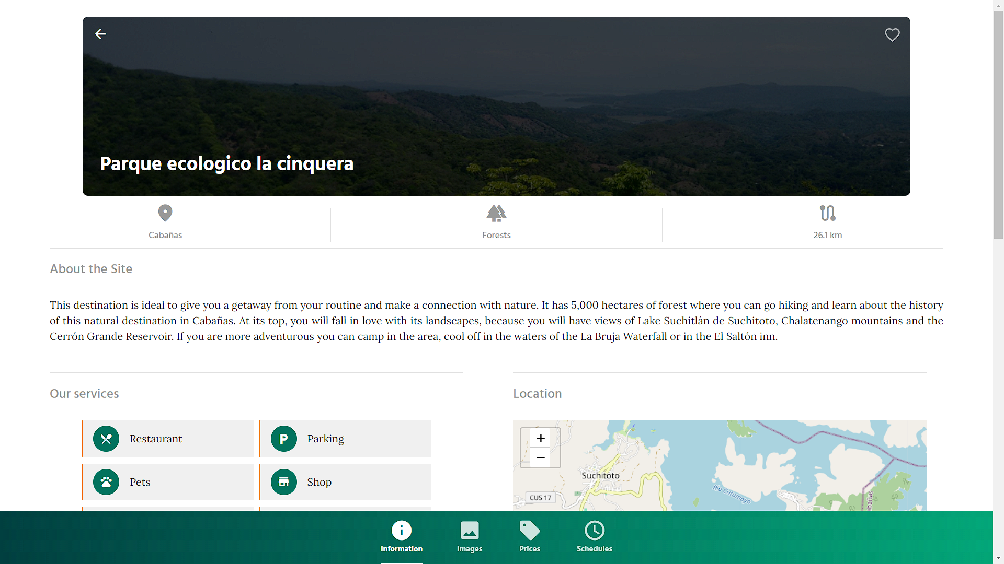This screenshot has height=564, width=1004.
Task: Switch to the Prices tab
Action: tap(530, 537)
